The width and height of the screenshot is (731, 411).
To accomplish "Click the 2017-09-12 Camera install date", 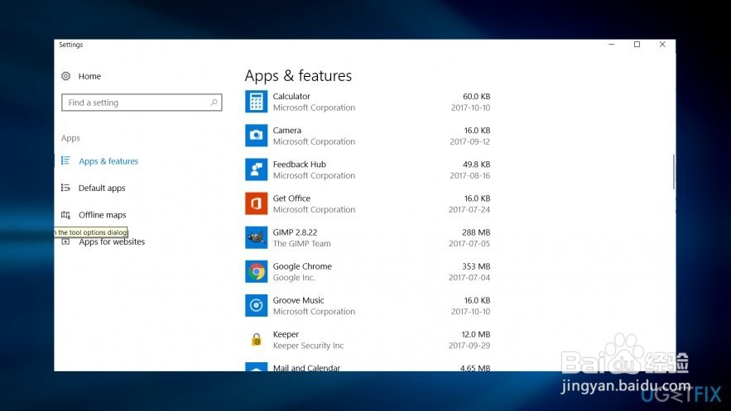I will (470, 141).
